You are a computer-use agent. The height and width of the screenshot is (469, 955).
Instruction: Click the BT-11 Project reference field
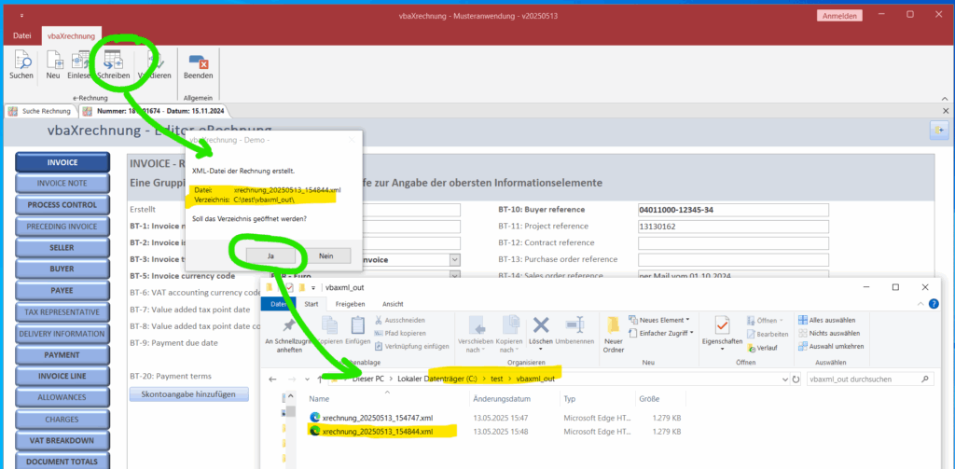click(733, 227)
